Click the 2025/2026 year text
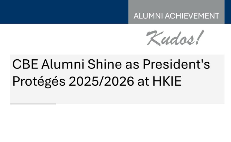 [x=101, y=81]
